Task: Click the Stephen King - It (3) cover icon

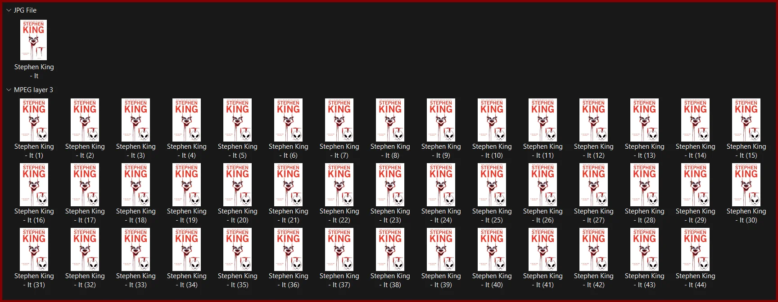Action: [x=136, y=120]
